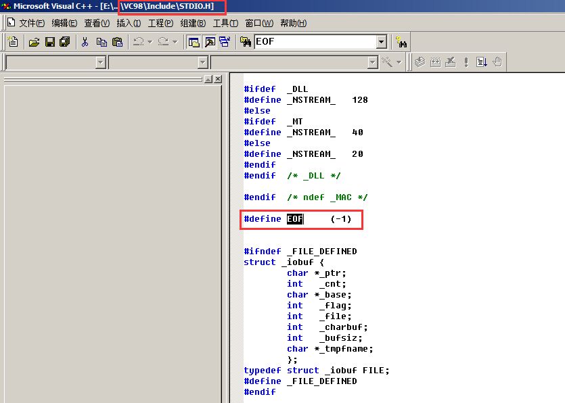The height and width of the screenshot is (403, 565).
Task: Open the first WizardBar class dropdown
Action: point(101,62)
